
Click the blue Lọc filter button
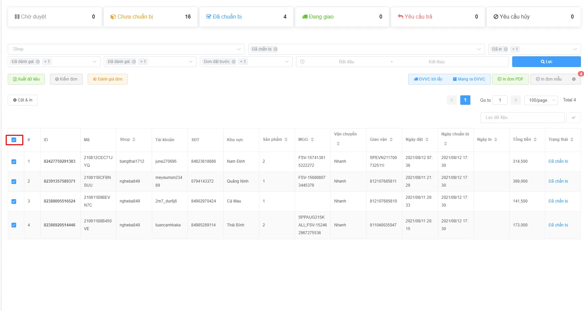coord(546,62)
